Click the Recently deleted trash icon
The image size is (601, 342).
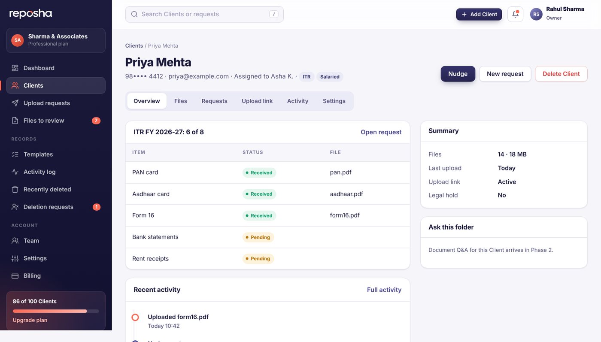pos(15,189)
